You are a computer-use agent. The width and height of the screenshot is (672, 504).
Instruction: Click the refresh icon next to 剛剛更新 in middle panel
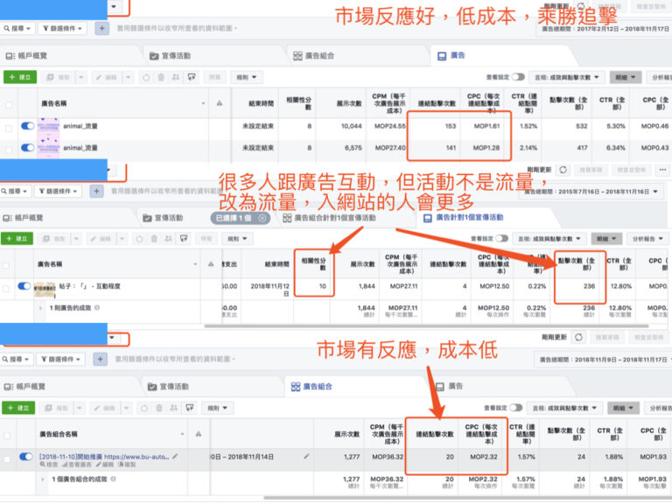[x=563, y=169]
